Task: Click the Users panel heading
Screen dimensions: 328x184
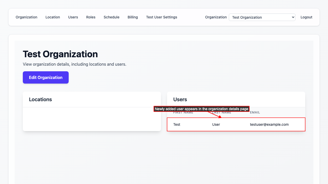Action: (x=180, y=99)
